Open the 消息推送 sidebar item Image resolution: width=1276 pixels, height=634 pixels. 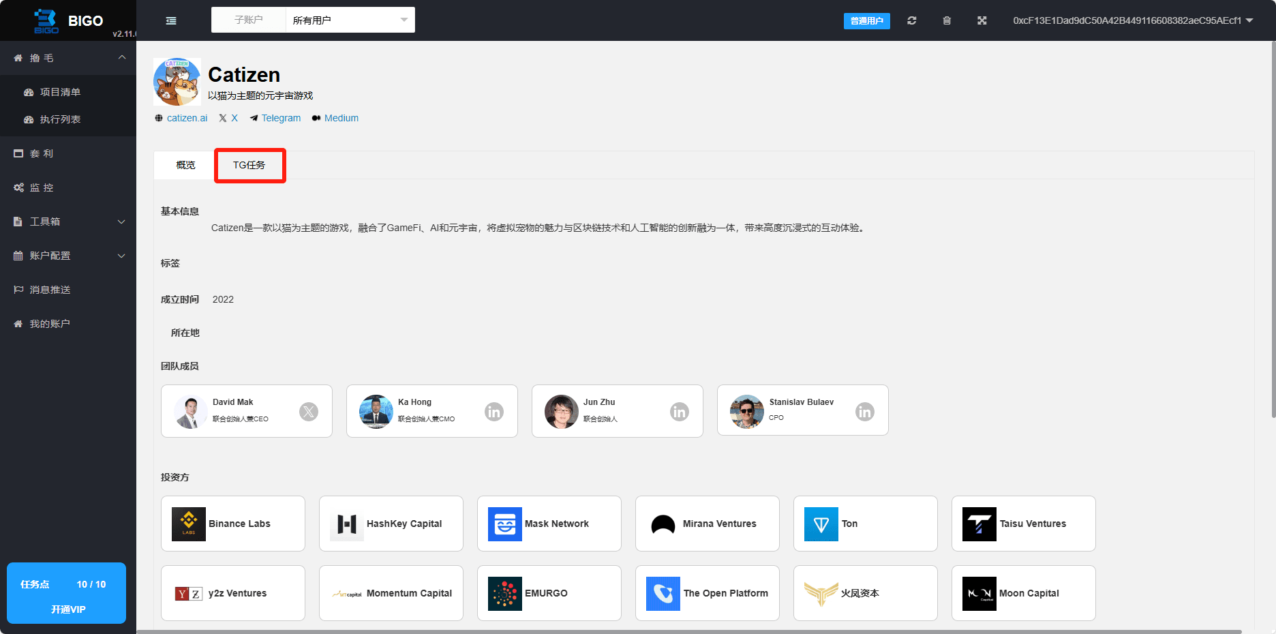68,290
